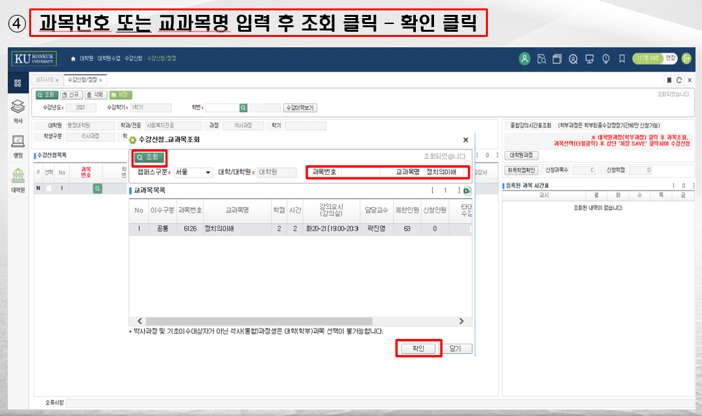Click the 수강이력보기 button

point(300,108)
